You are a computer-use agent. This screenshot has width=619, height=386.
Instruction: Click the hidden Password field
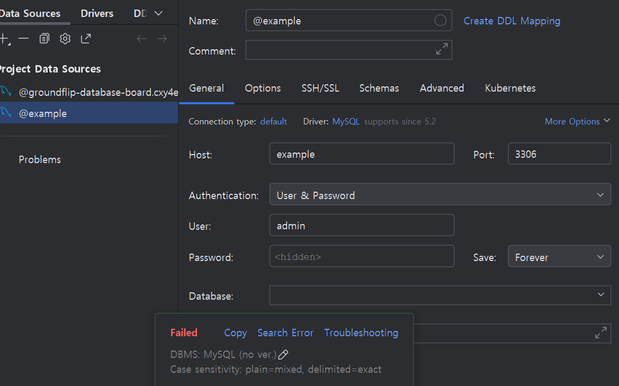tap(361, 256)
